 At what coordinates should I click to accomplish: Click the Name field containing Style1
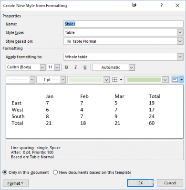124,24
